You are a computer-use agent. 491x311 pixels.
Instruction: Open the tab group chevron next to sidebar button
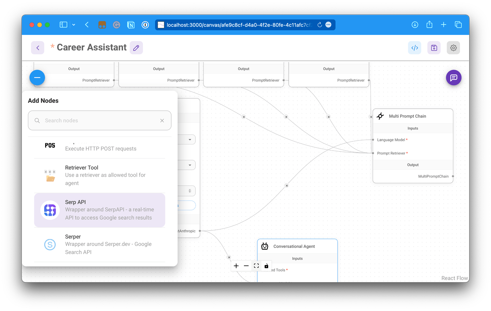74,25
